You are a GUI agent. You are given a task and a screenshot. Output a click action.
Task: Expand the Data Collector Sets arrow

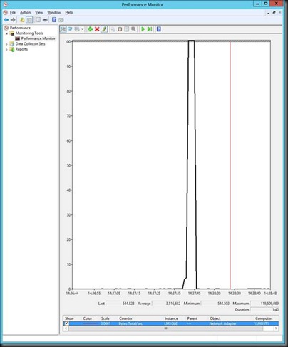[x=6, y=44]
